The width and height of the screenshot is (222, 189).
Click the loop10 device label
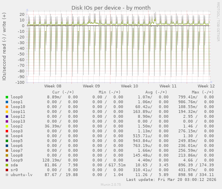(x=18, y=107)
